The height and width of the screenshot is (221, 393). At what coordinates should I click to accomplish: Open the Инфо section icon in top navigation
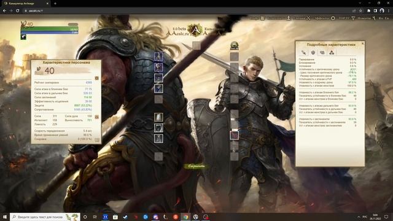[263, 18]
